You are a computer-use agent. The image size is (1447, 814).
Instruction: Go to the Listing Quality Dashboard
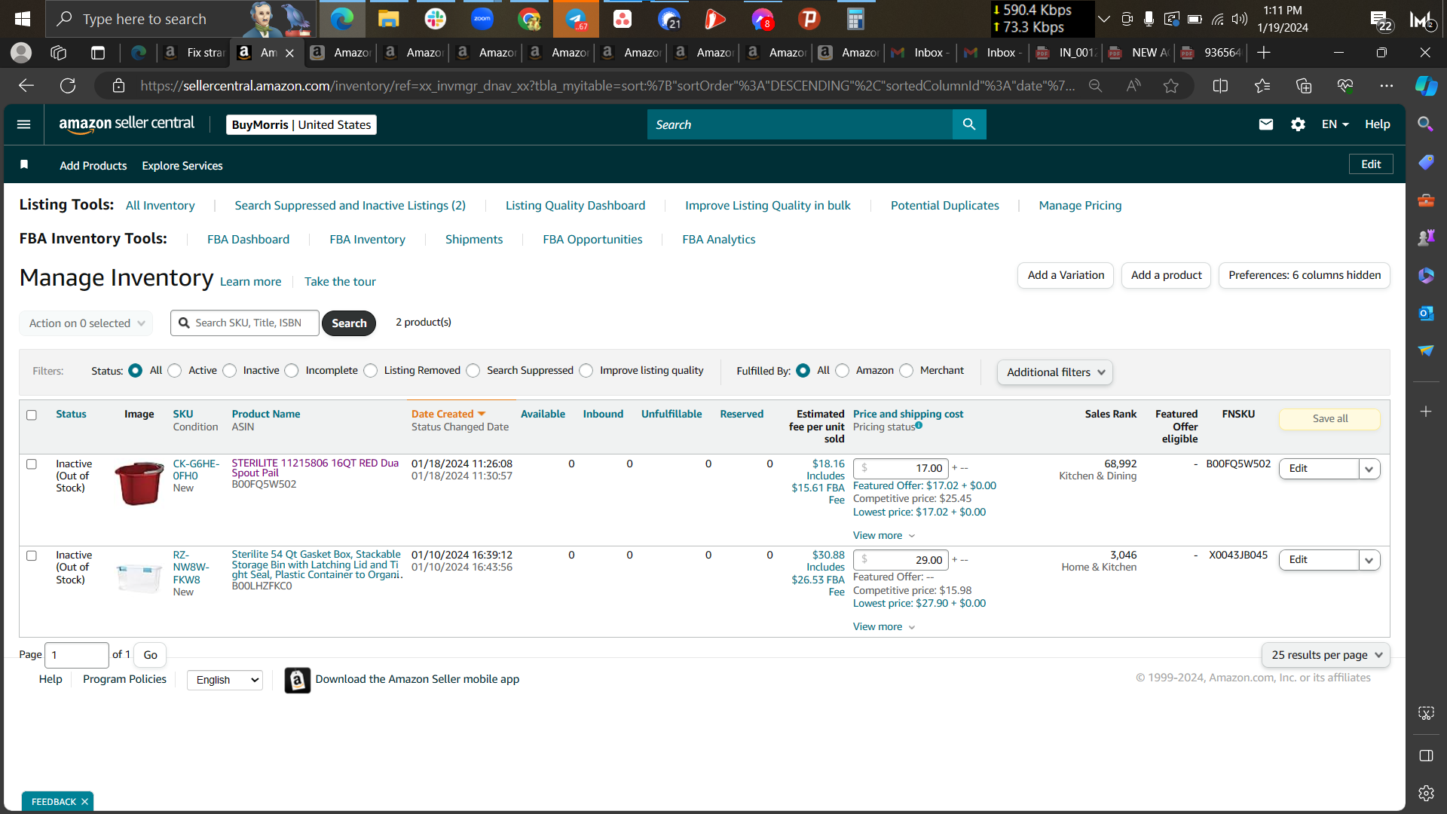575,206
